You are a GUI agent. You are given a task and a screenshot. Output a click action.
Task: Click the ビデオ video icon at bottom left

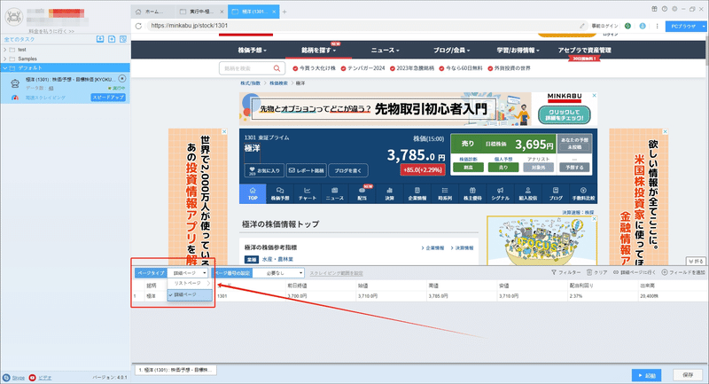pos(33,378)
